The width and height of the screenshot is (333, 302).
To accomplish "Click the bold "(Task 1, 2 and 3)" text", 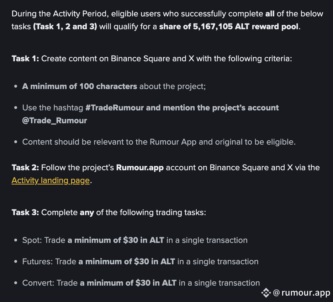I will pos(65,27).
